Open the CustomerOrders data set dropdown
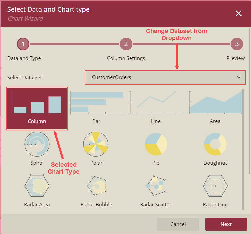The height and width of the screenshot is (234, 251). 165,77
